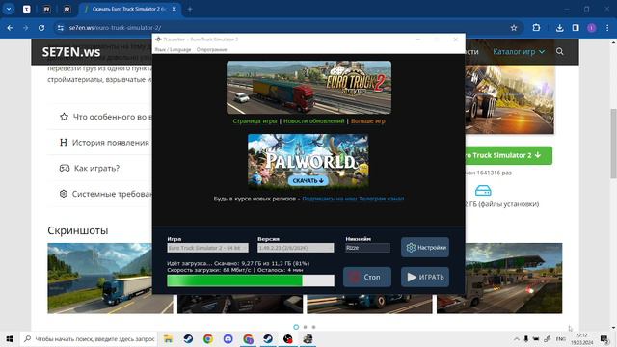
Task: Click the red stop icon on Стоп
Action: (x=354, y=277)
